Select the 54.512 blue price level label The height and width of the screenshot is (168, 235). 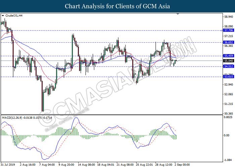click(228, 66)
